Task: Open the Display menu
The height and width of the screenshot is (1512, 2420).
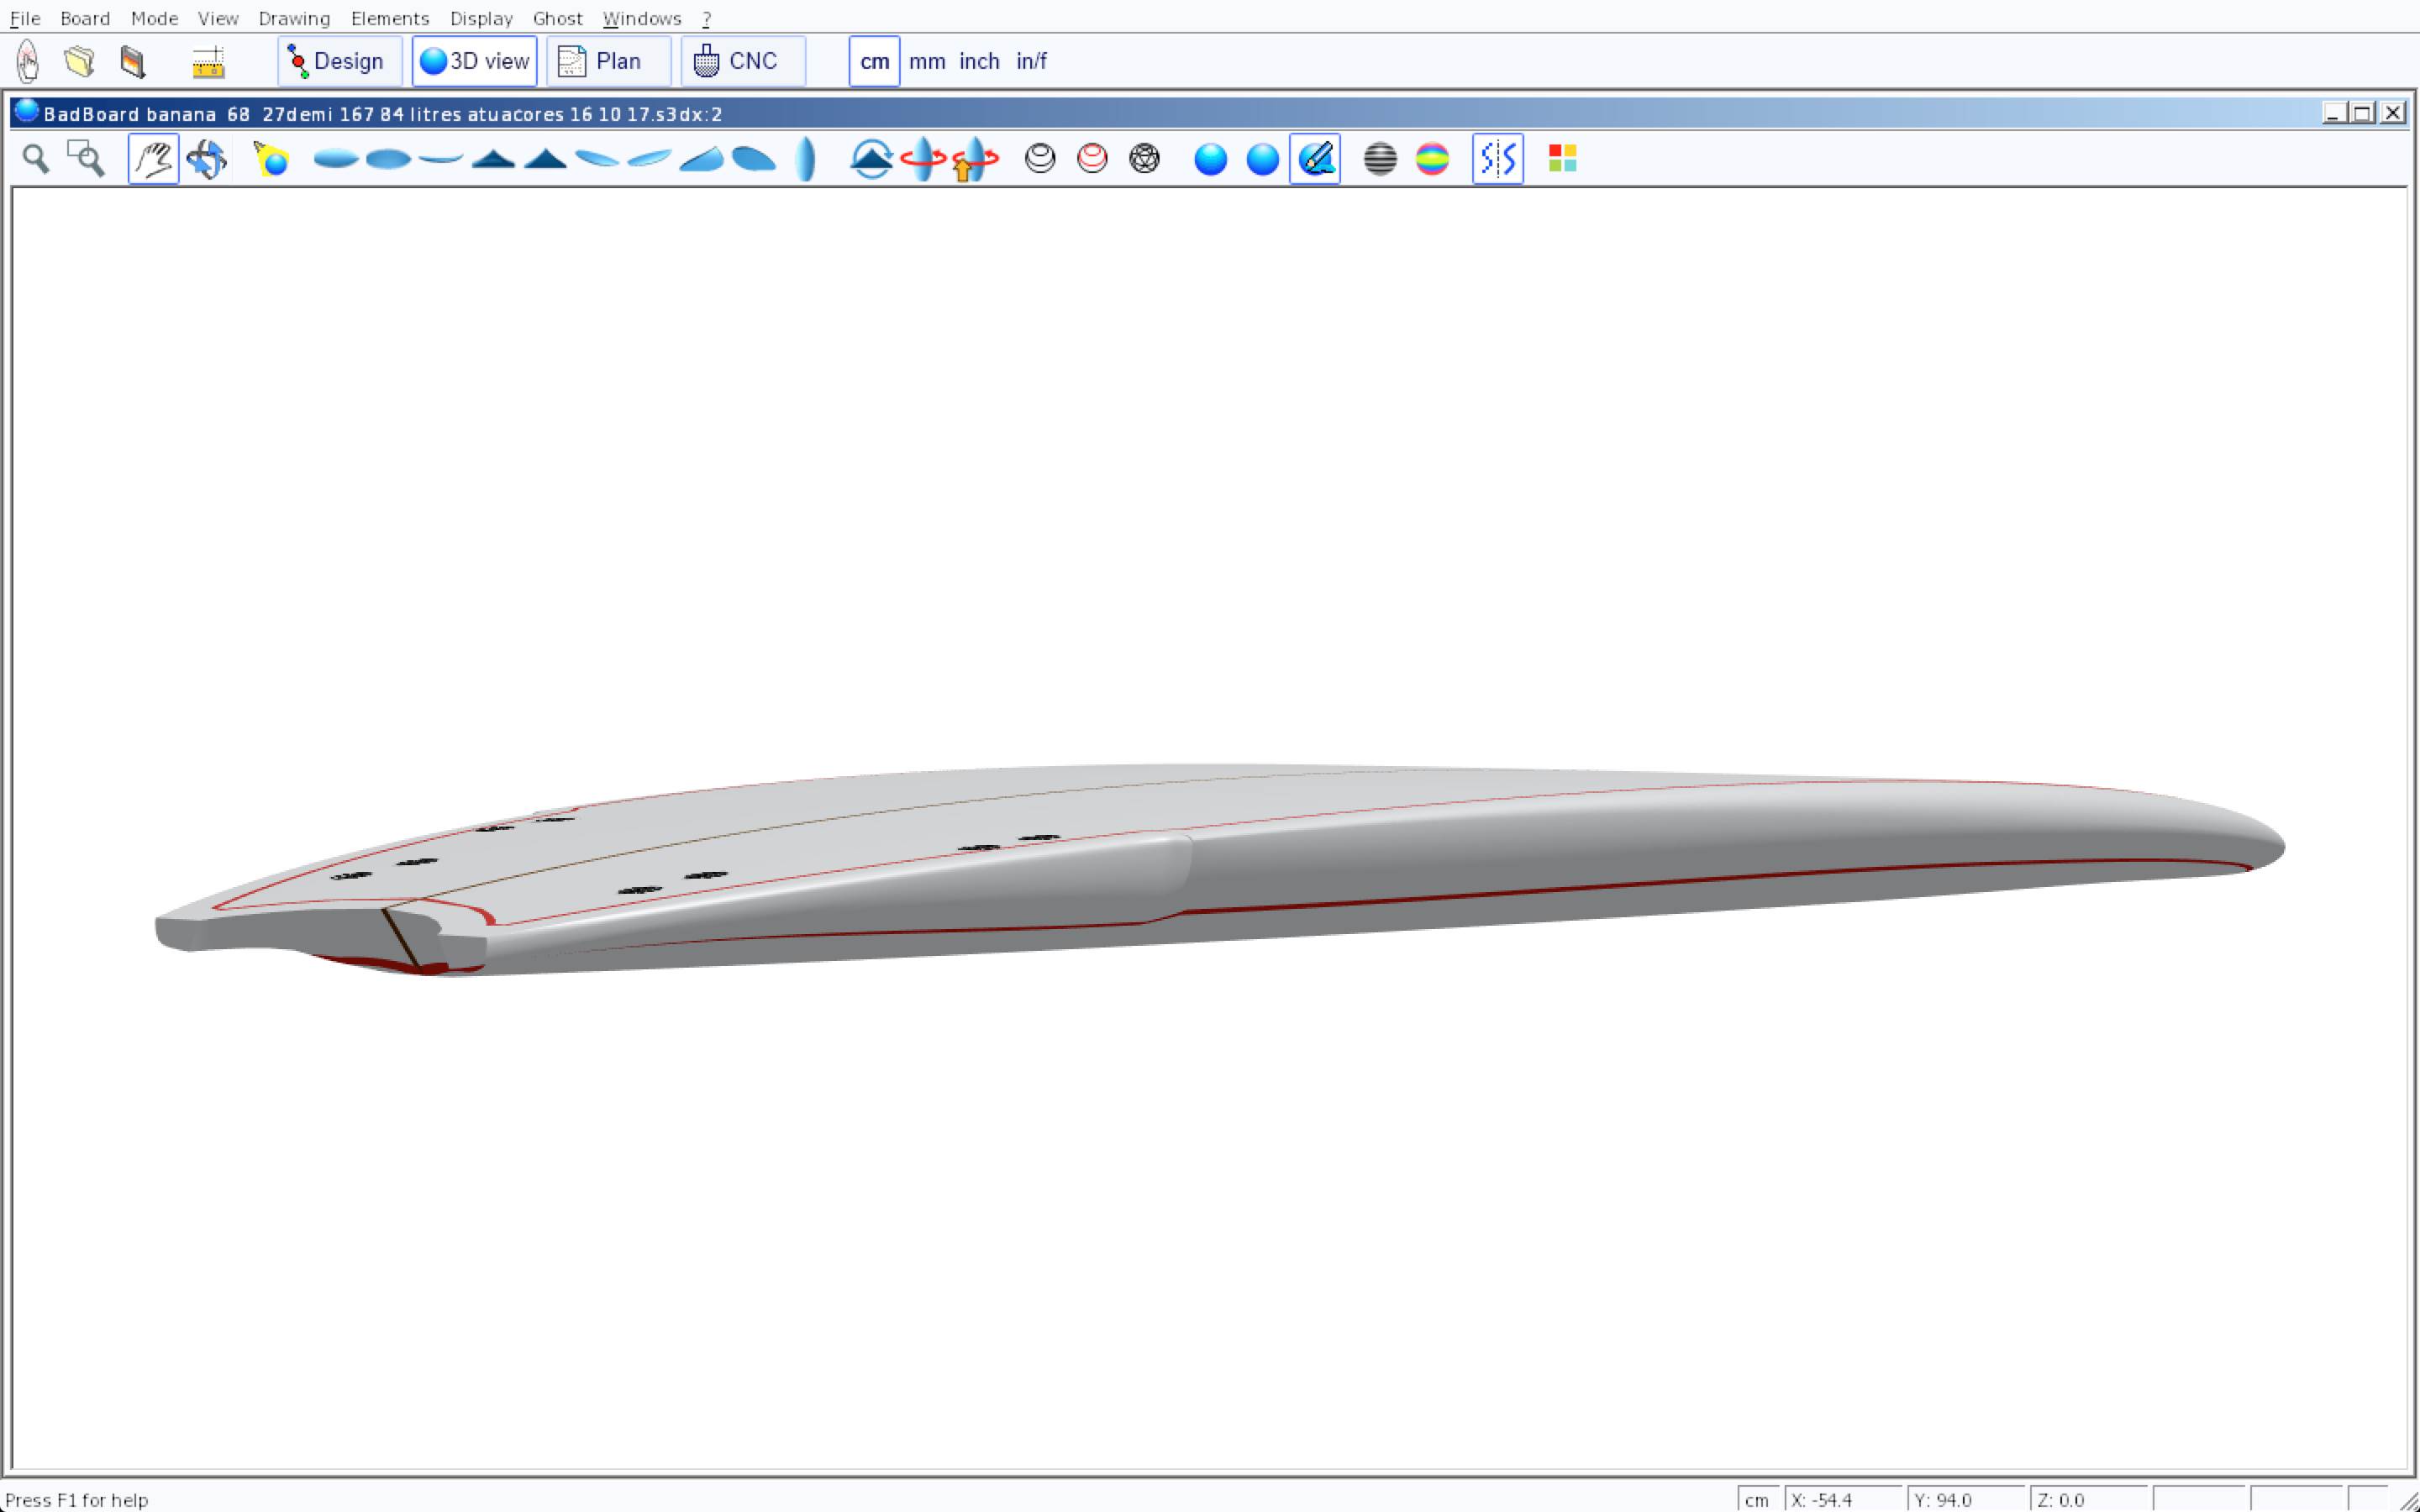Action: pyautogui.click(x=481, y=18)
